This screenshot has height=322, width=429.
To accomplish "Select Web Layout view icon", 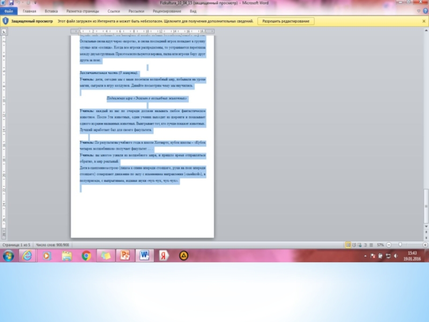I will pos(360,245).
